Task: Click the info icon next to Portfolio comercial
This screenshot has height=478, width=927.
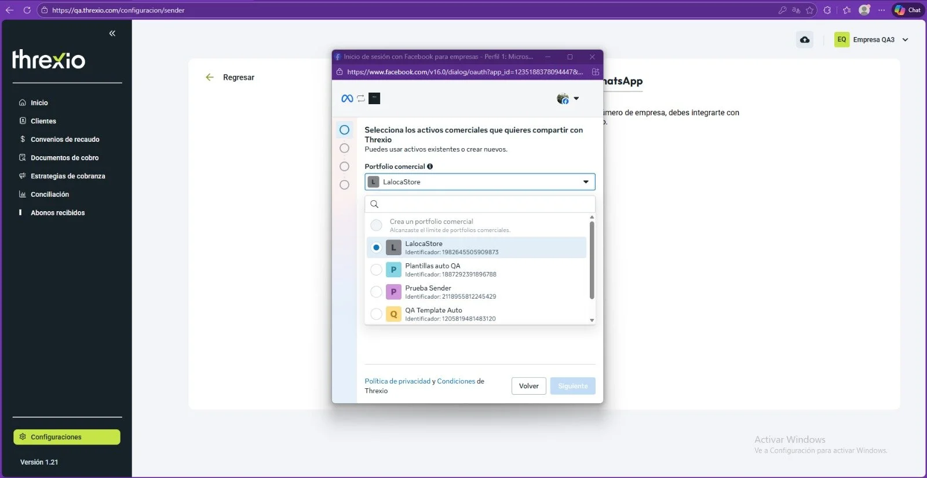Action: click(x=430, y=167)
